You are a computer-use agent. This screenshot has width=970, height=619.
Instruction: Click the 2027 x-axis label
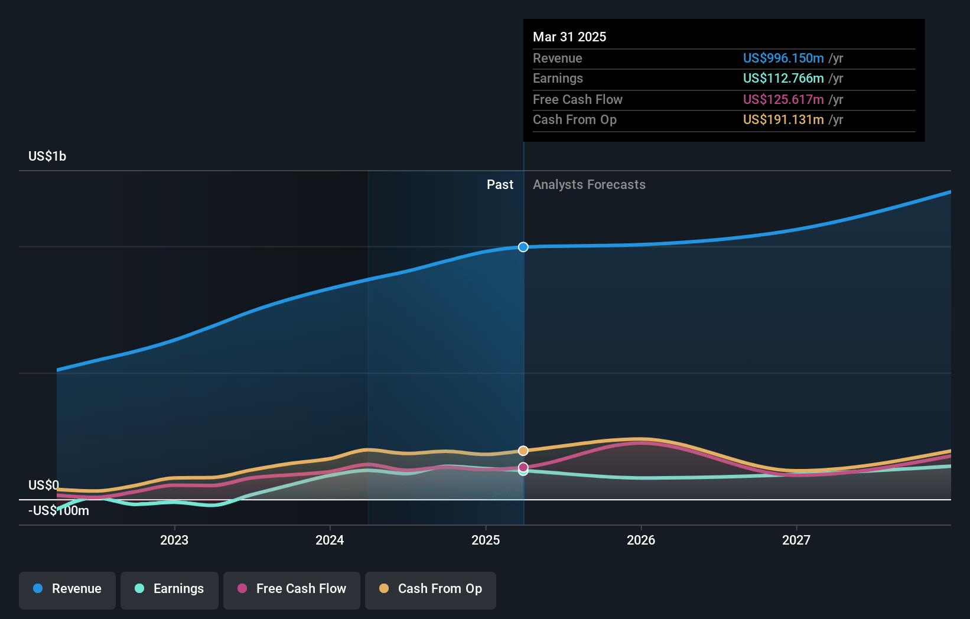click(x=796, y=540)
